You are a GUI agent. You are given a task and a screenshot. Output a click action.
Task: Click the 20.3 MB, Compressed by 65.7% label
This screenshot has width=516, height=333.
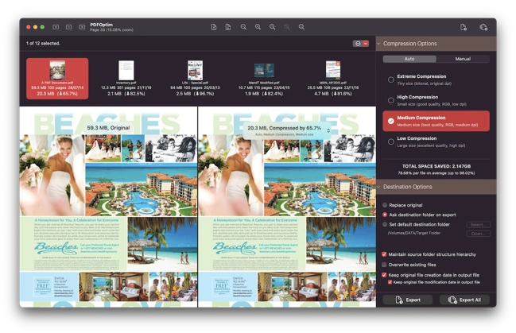coord(285,128)
